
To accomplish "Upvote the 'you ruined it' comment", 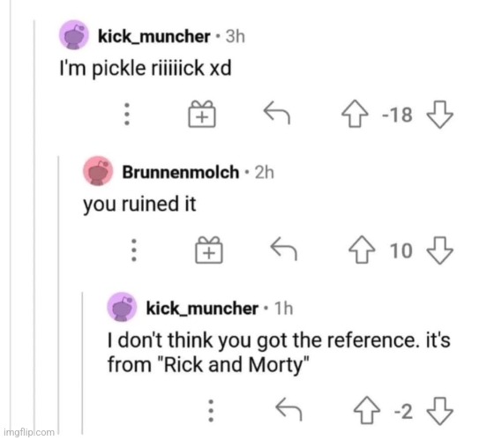I will pyautogui.click(x=362, y=250).
